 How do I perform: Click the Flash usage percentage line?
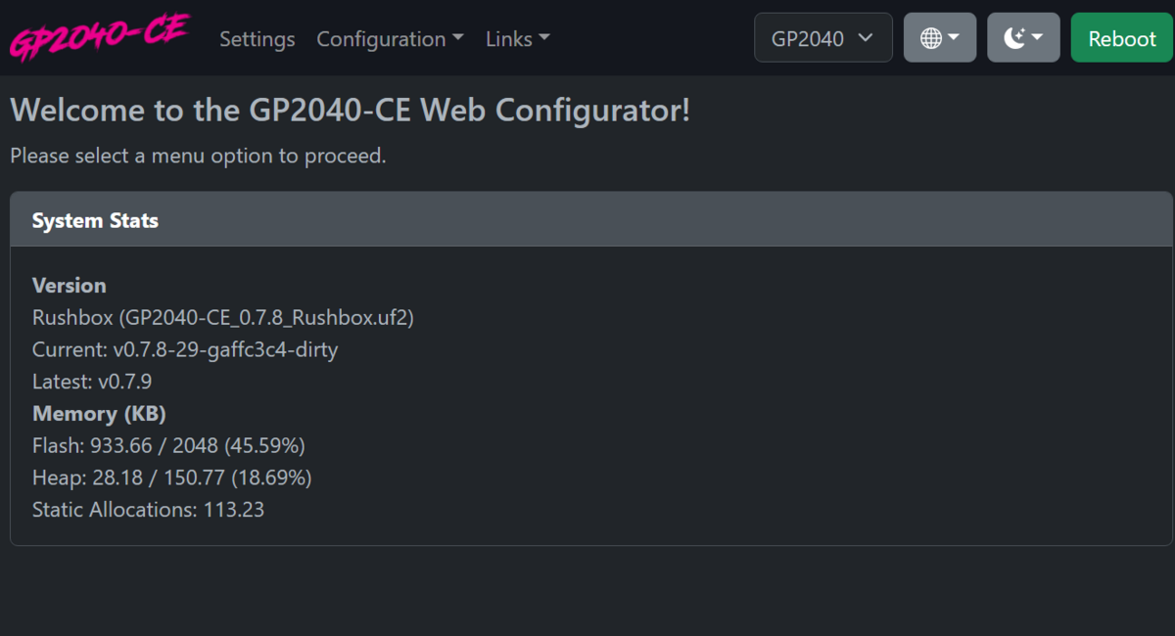tap(168, 446)
